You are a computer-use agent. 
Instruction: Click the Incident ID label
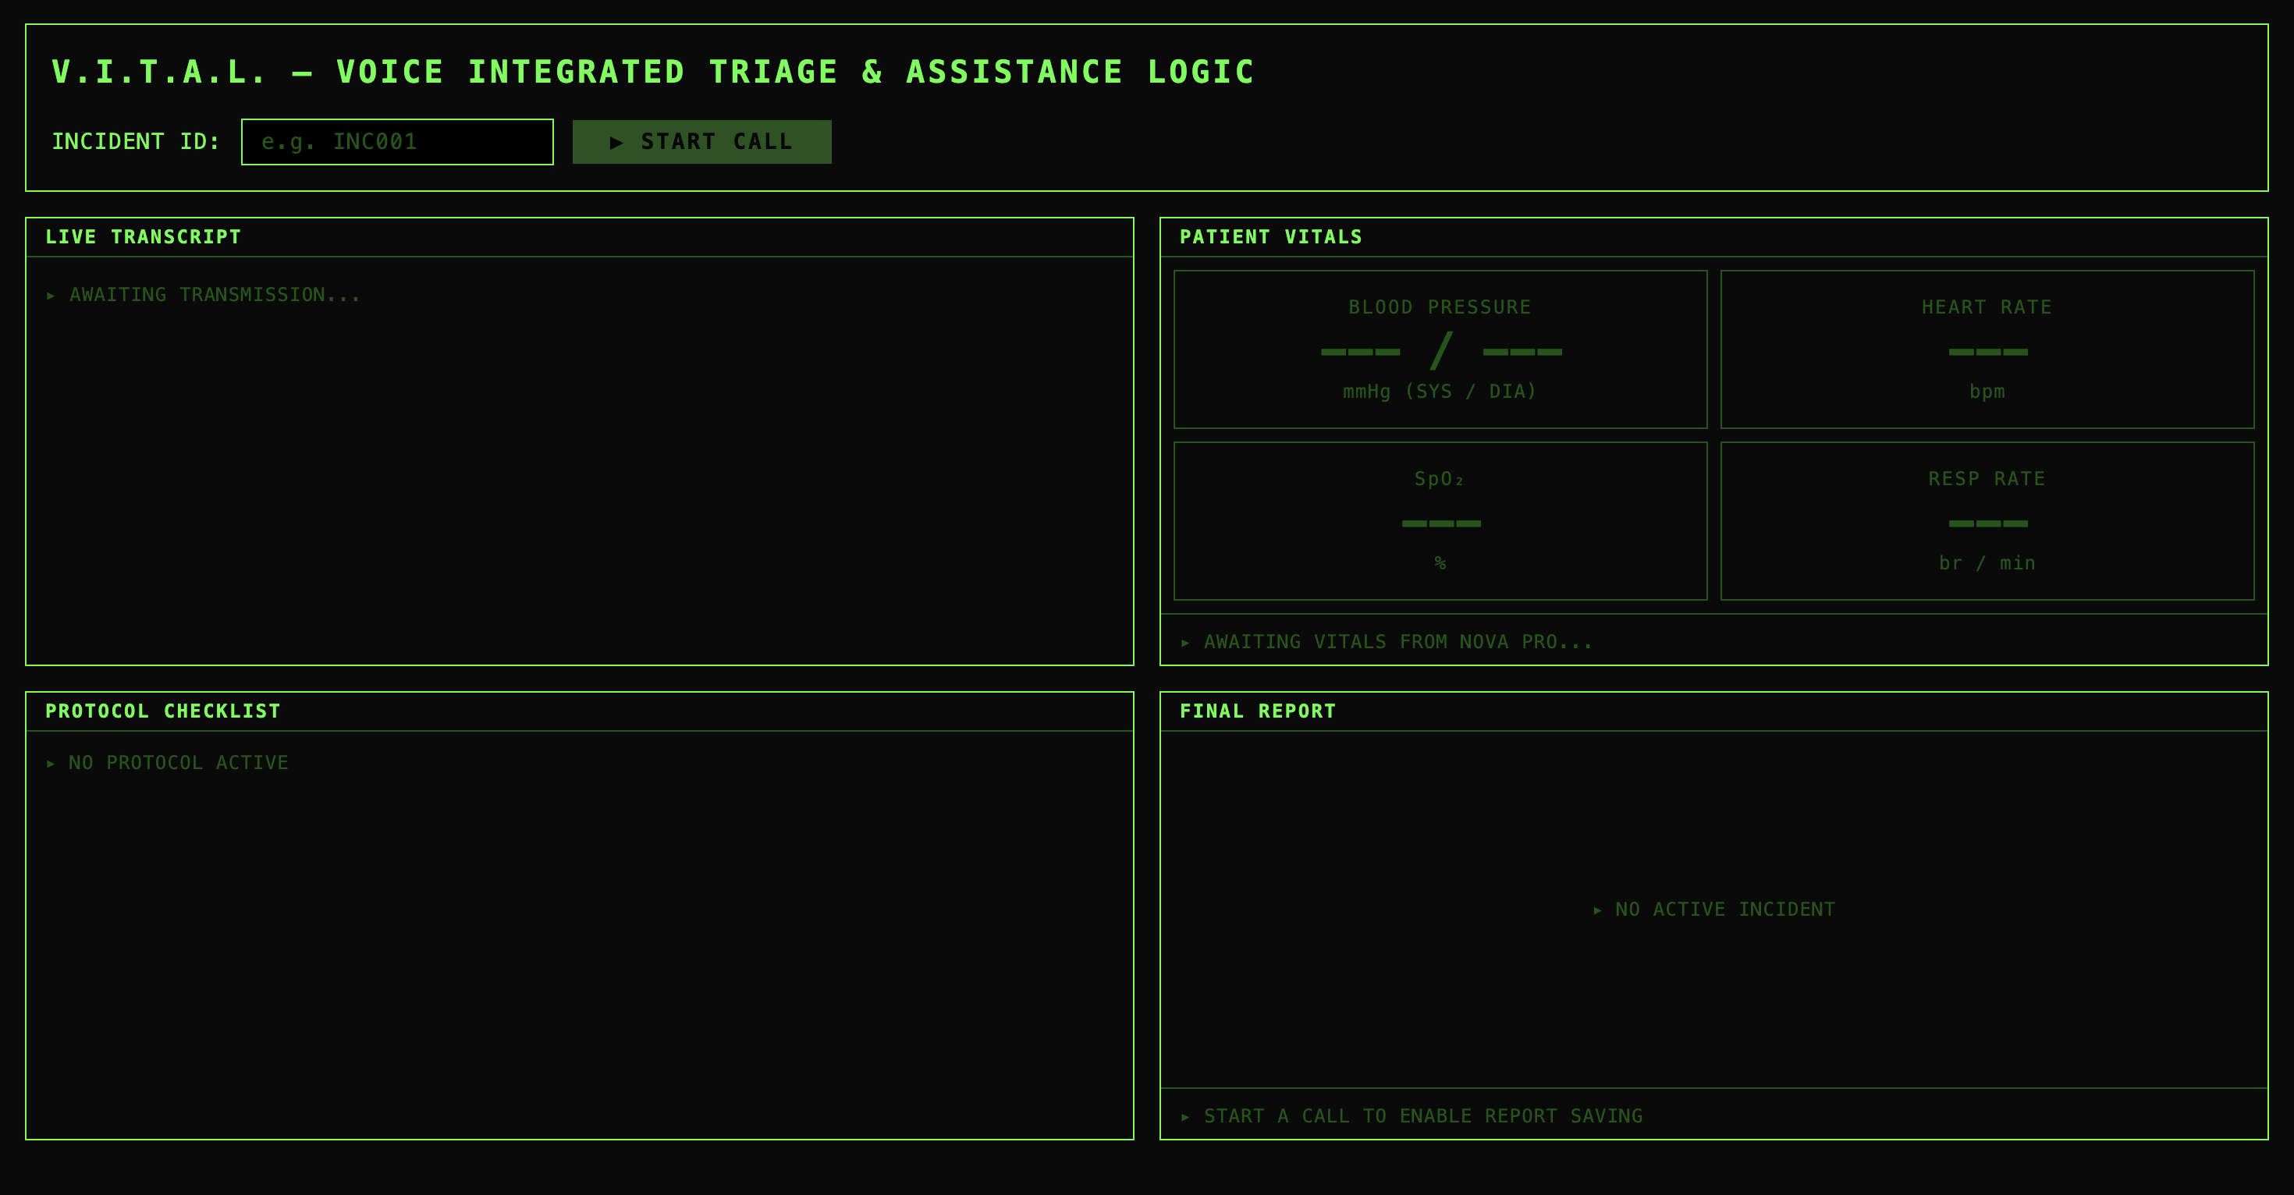click(135, 142)
